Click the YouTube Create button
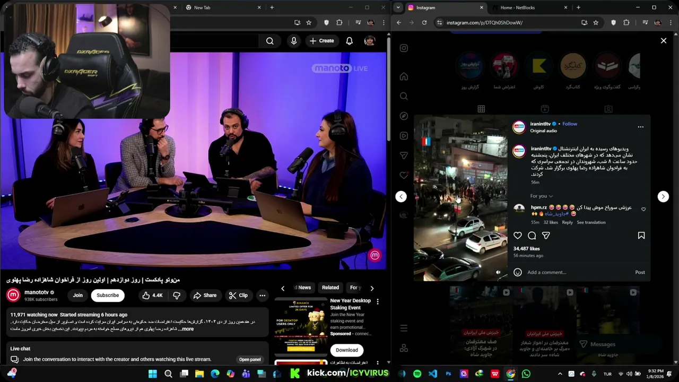This screenshot has height=382, width=679. click(321, 41)
